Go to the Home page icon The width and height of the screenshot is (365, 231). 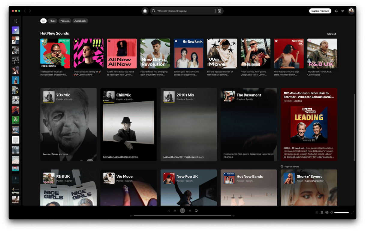(x=145, y=11)
